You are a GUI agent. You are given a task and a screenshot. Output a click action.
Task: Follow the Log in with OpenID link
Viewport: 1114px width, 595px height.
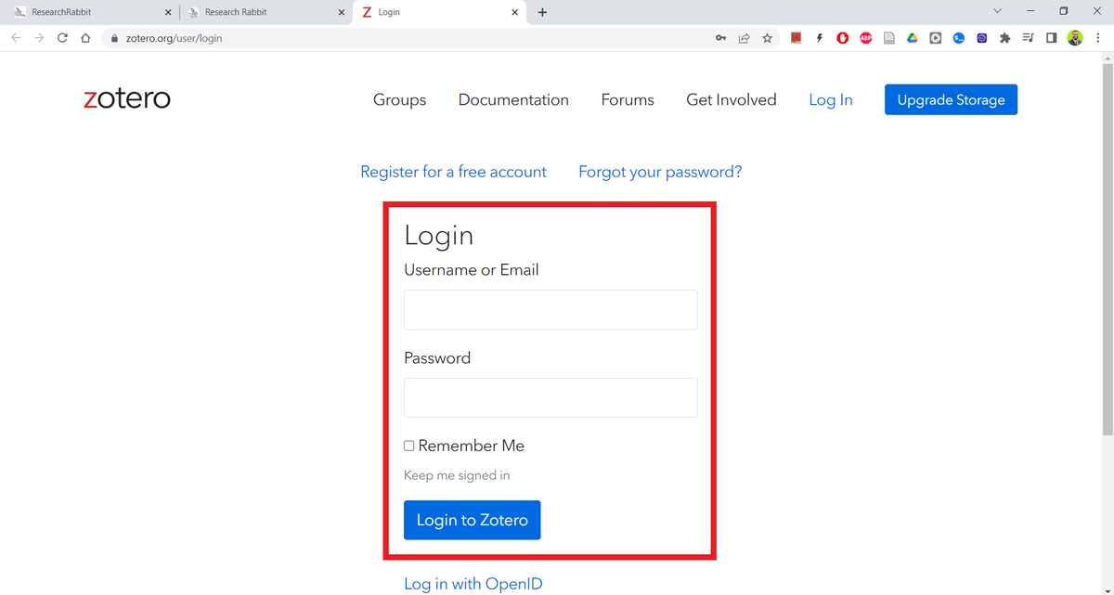coord(473,584)
